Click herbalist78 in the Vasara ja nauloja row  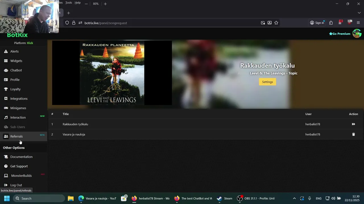pos(313,134)
